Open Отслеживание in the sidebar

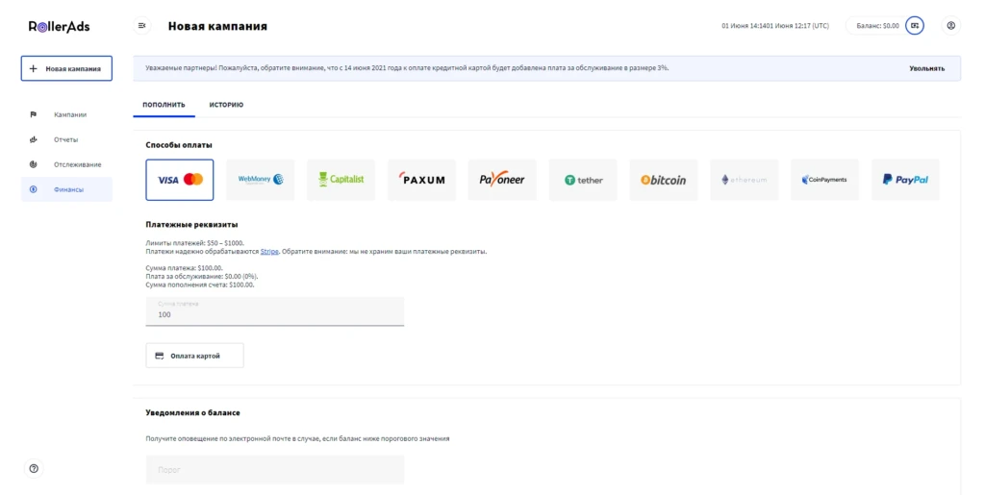click(66, 164)
